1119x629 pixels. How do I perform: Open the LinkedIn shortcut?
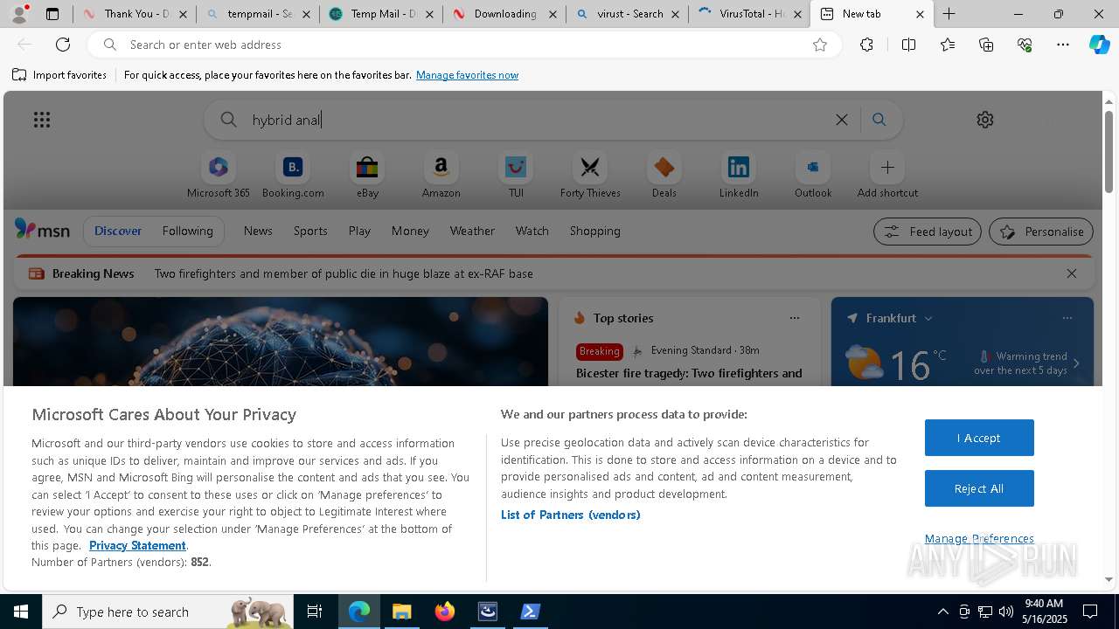[x=739, y=176]
